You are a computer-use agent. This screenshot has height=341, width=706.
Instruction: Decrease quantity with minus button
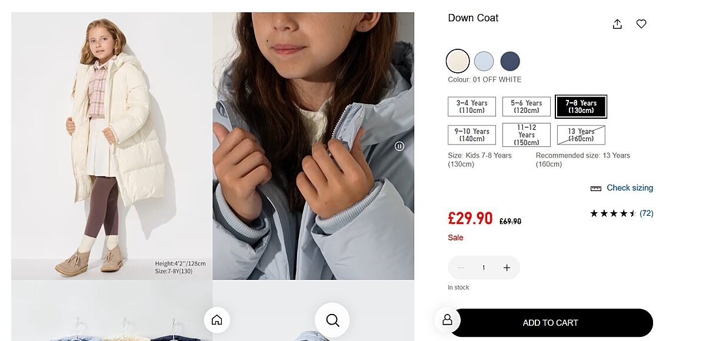461,268
